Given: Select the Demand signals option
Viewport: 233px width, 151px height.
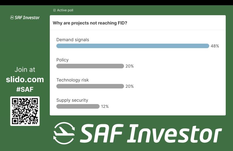Looking at the screenshot, I should click(73, 40).
